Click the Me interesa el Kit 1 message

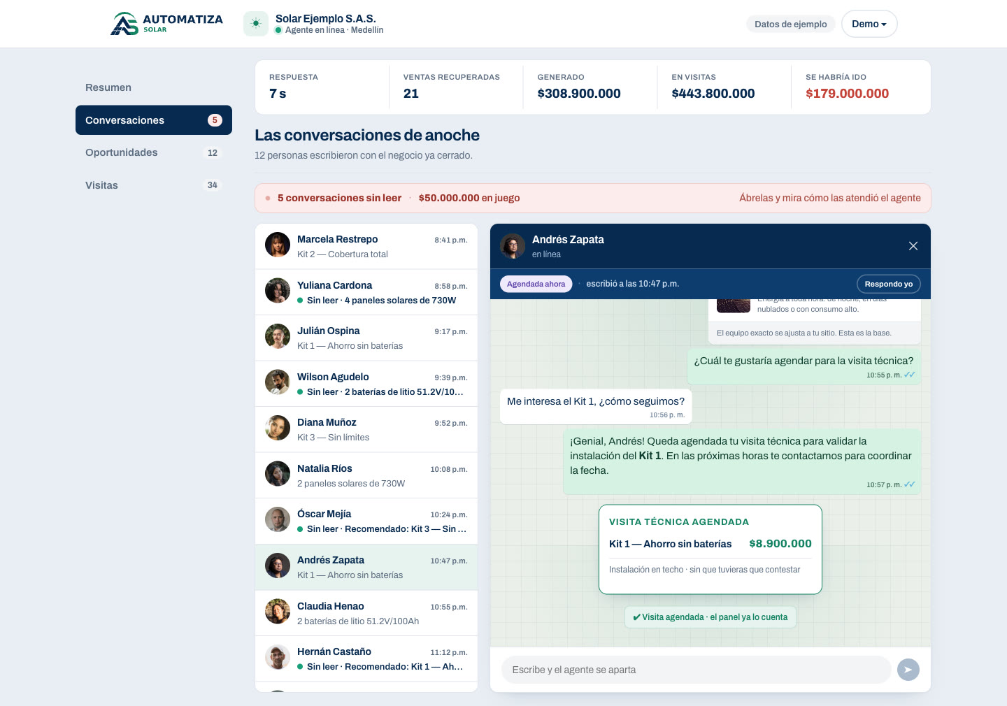(596, 406)
